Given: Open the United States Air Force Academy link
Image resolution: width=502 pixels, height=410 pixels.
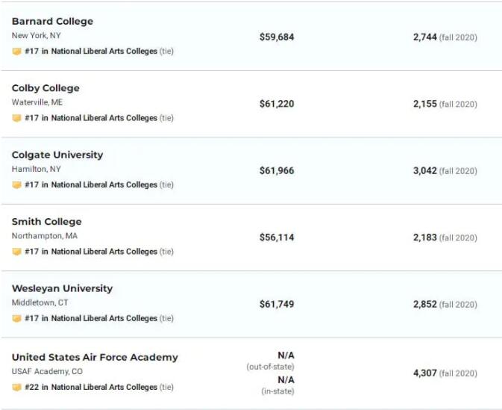Looking at the screenshot, I should point(95,357).
